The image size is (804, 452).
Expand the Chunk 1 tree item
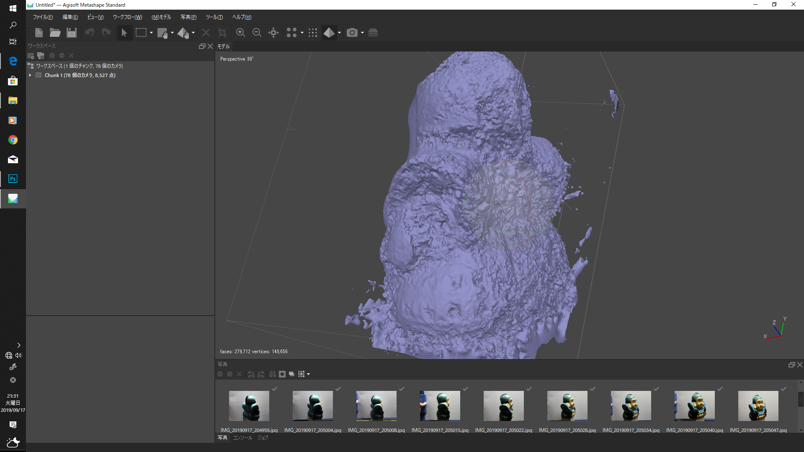point(30,75)
